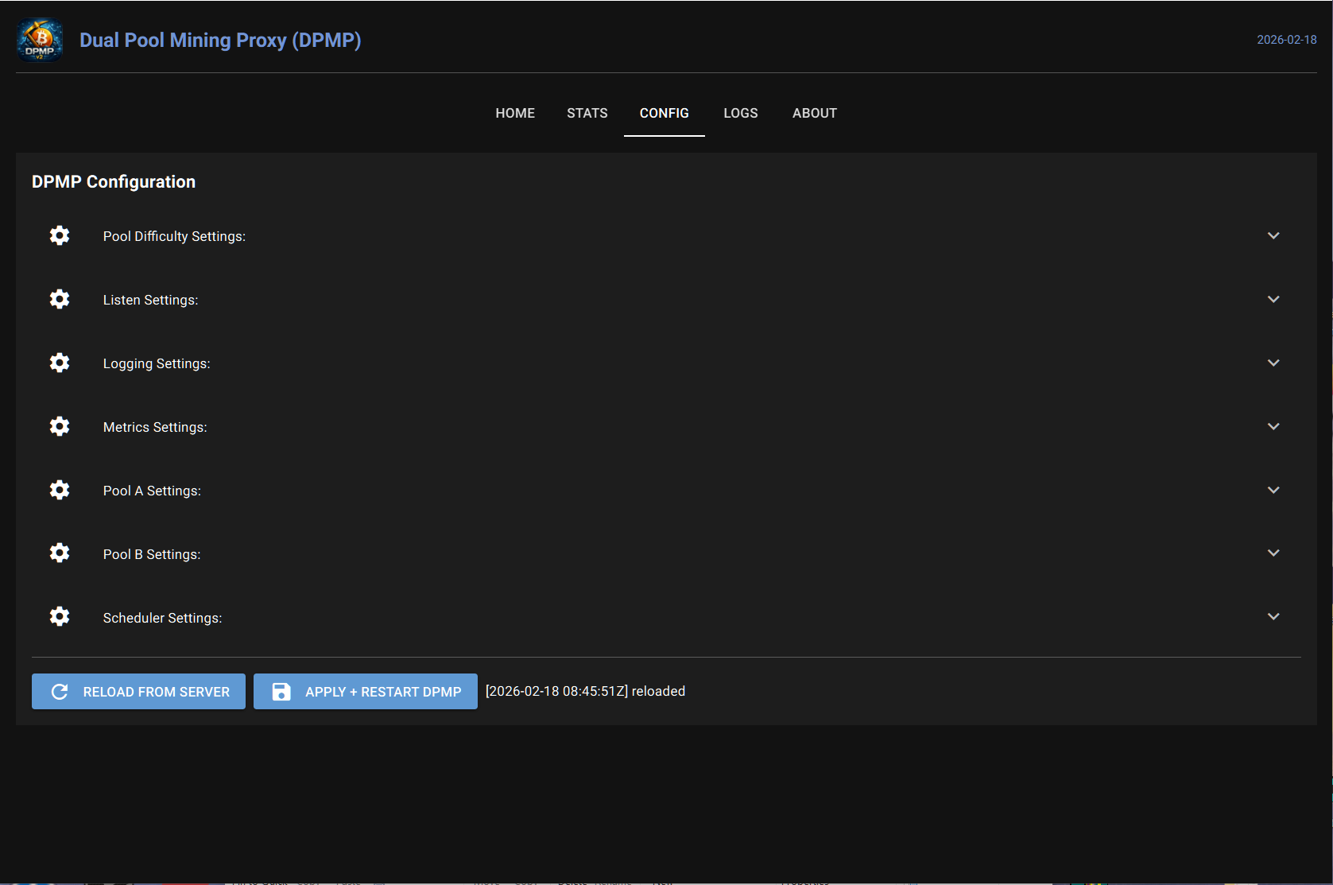Click the DPMP logo in the header
1333x885 pixels.
pyautogui.click(x=39, y=40)
